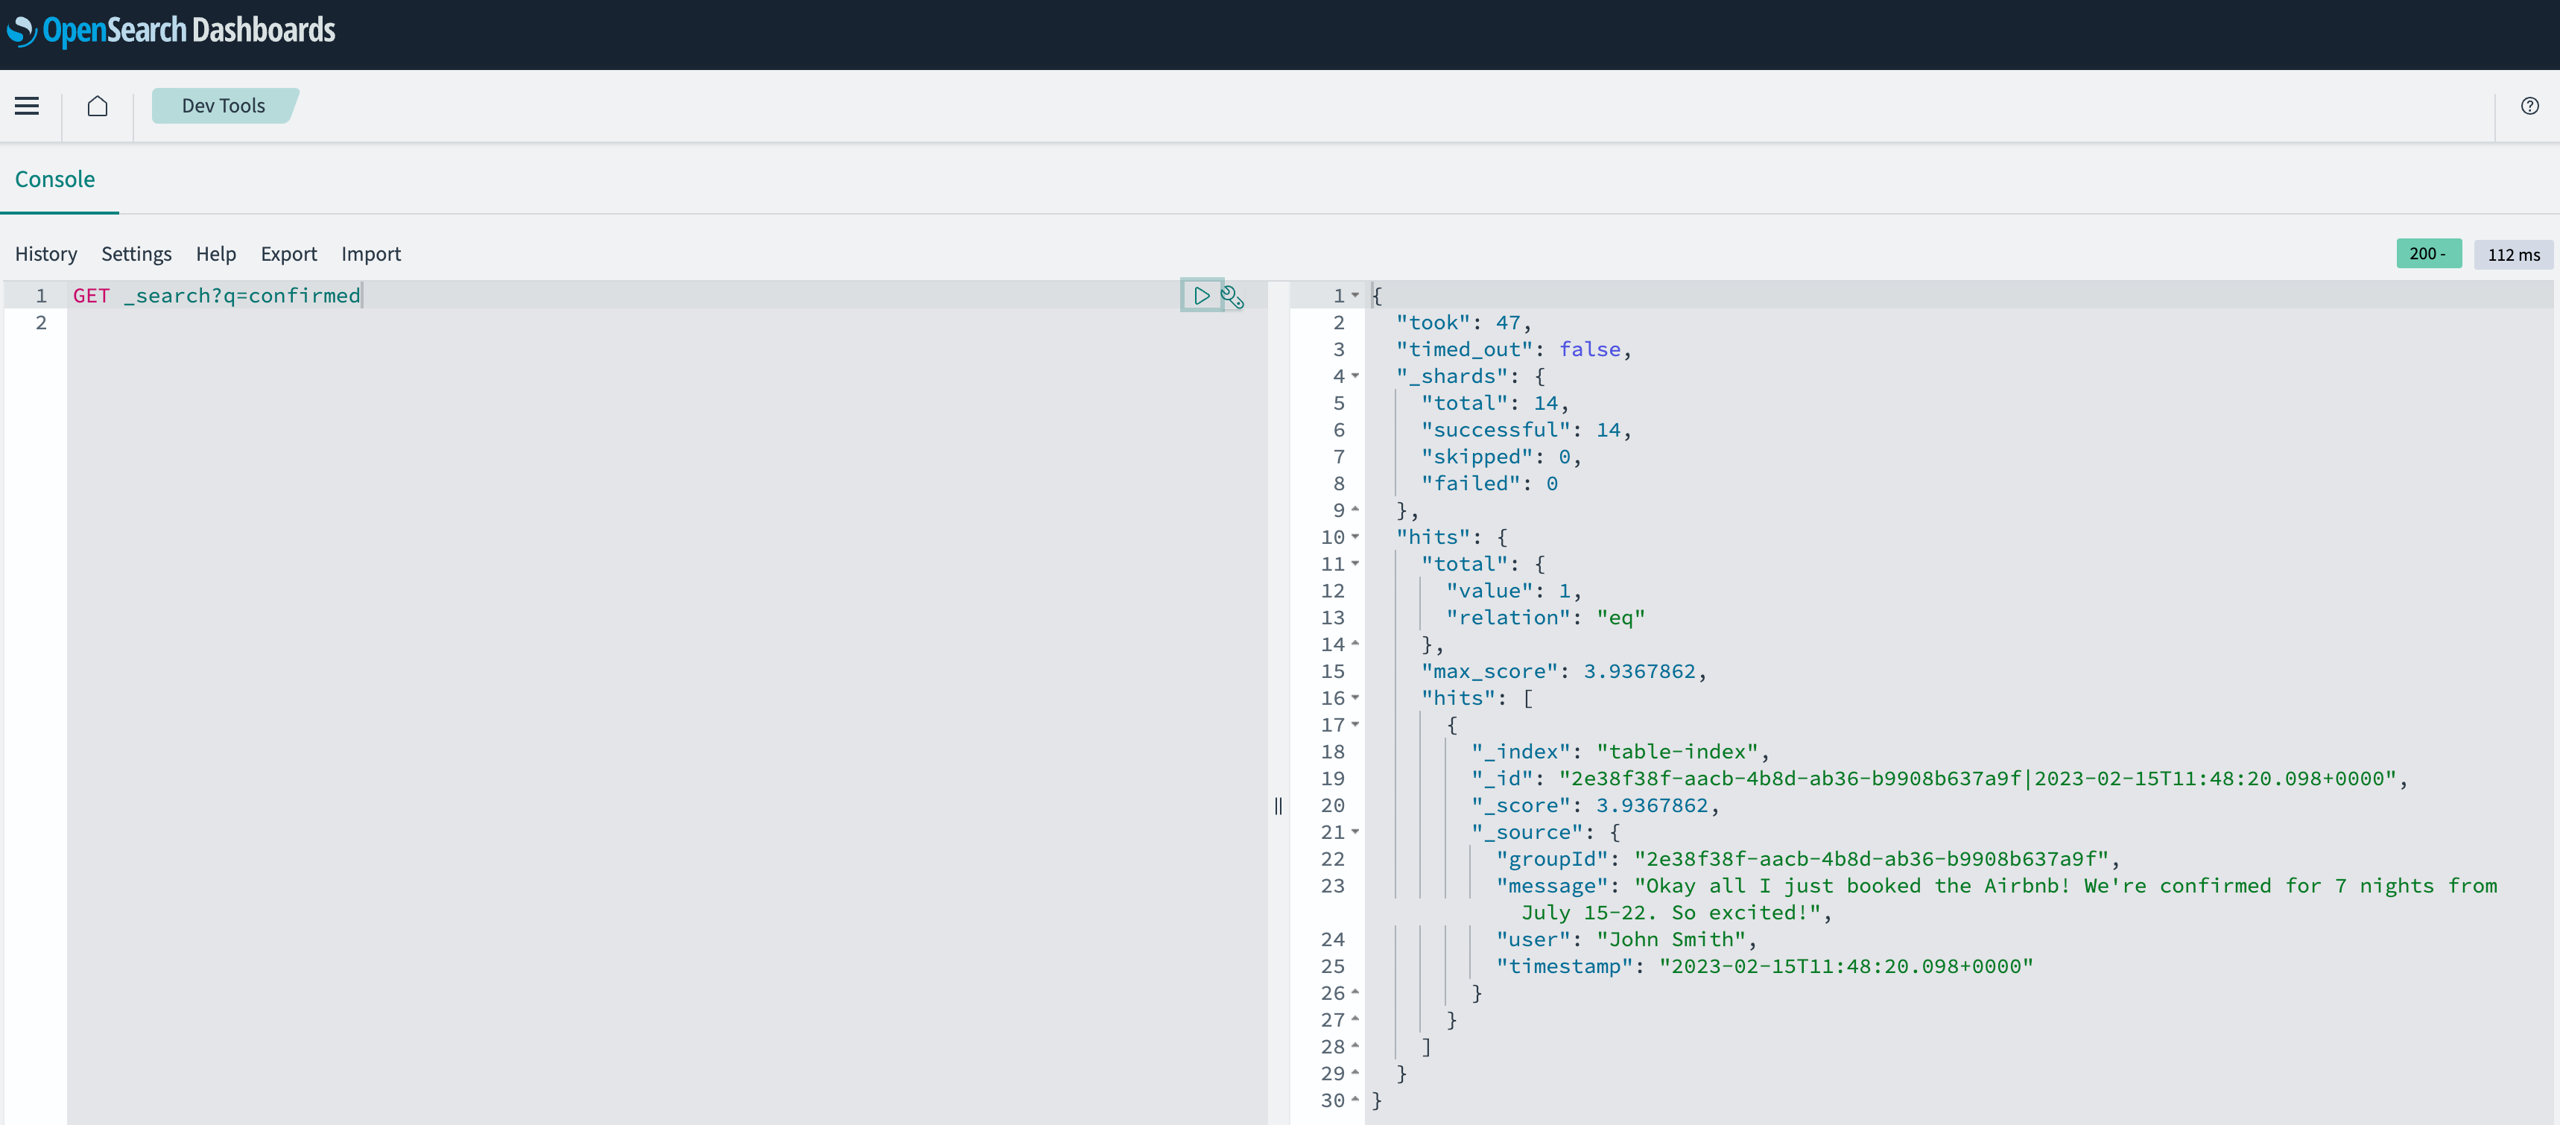Collapse the _source object line 21
Viewport: 2560px width, 1125px height.
pos(1355,831)
